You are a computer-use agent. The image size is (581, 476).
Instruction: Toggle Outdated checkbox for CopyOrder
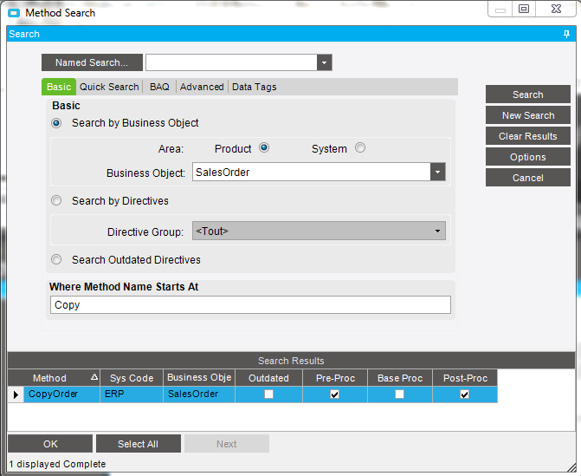coord(268,394)
